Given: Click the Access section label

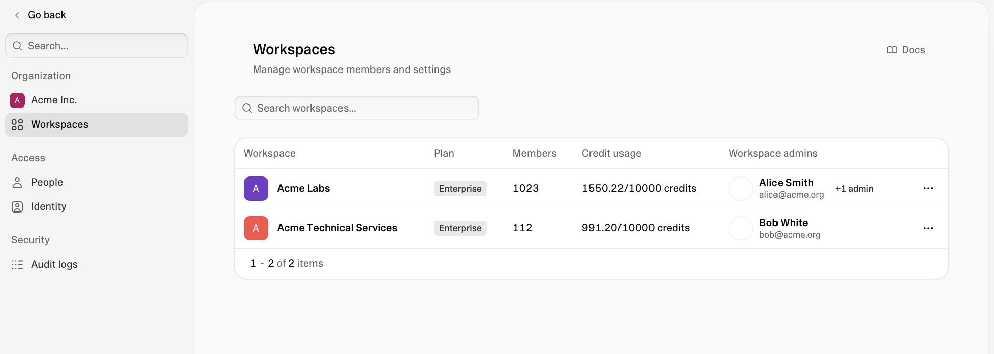Looking at the screenshot, I should [28, 158].
